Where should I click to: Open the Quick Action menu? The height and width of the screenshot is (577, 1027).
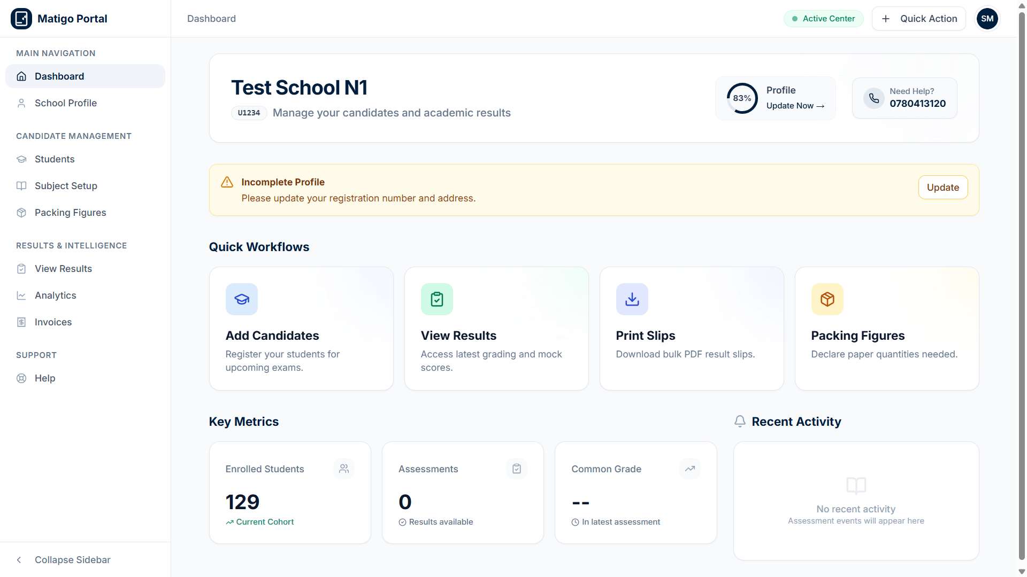[919, 19]
